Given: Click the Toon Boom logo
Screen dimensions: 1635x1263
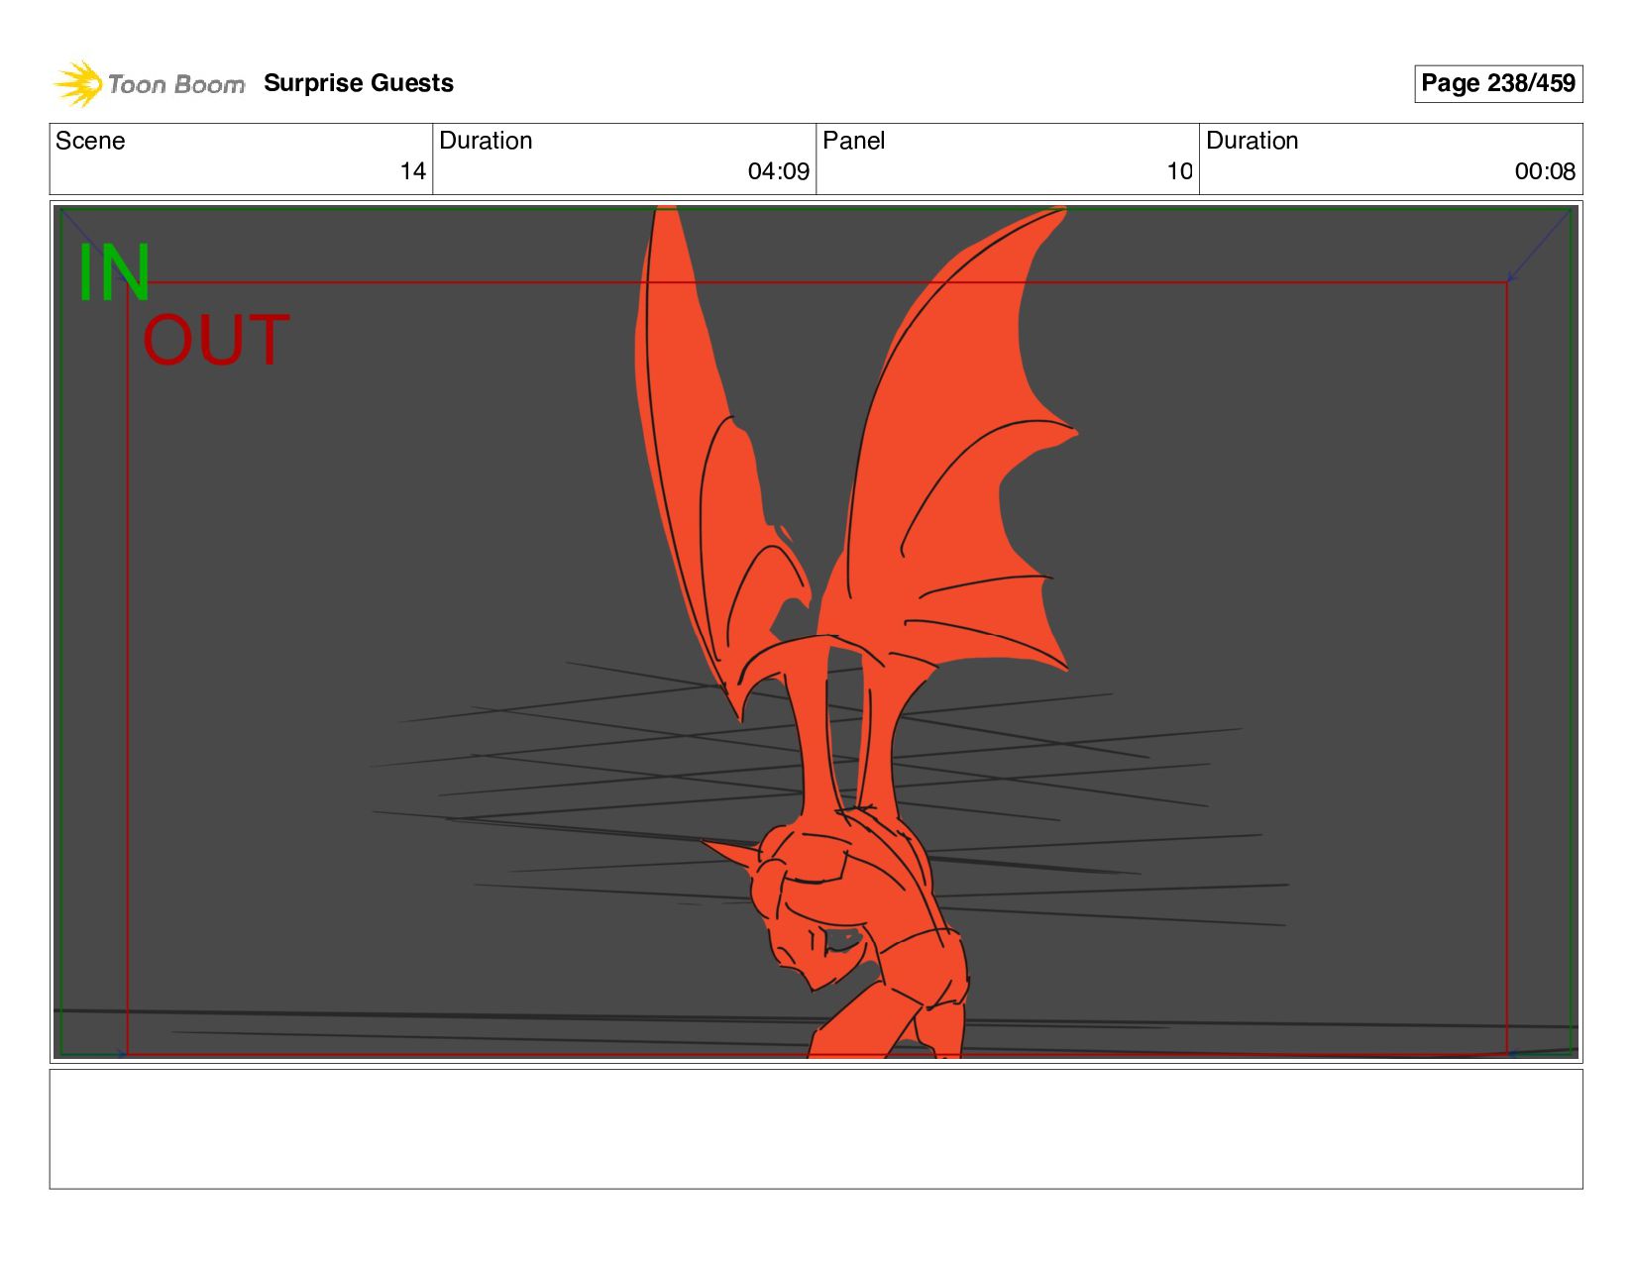Looking at the screenshot, I should tap(149, 83).
